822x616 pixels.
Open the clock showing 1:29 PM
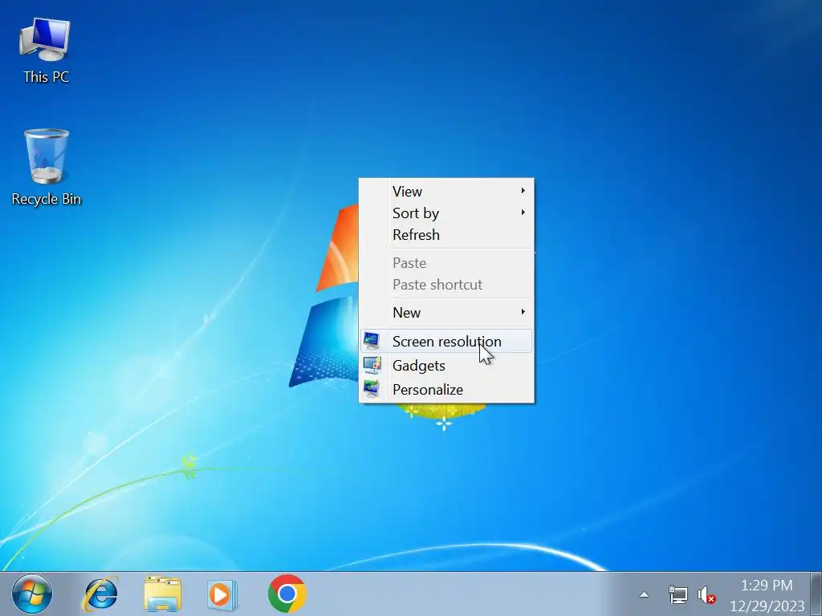(767, 595)
